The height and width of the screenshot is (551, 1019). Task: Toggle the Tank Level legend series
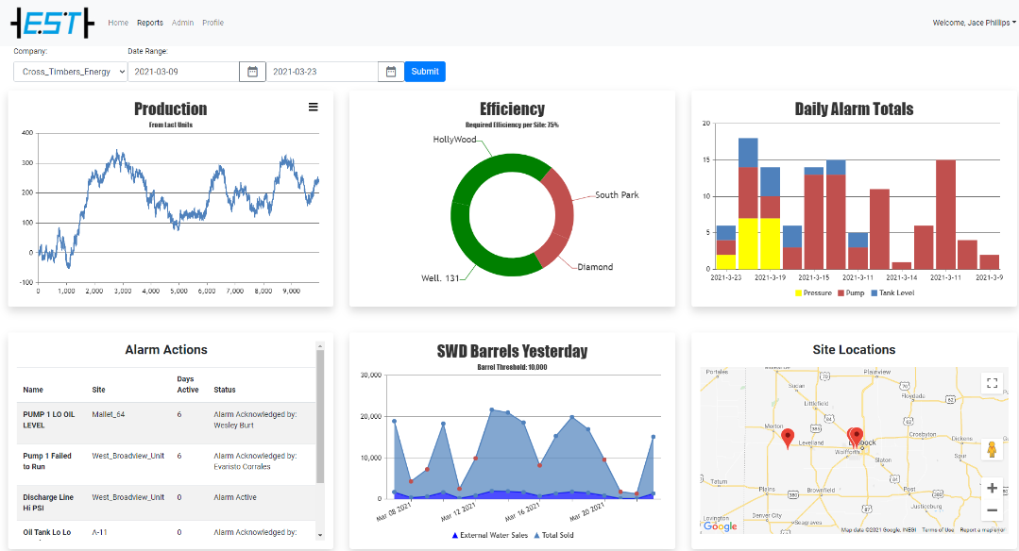point(892,292)
